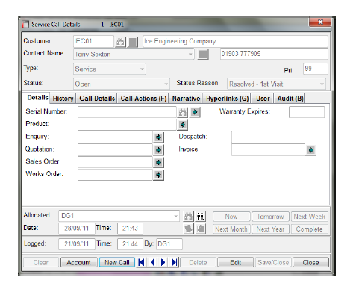Open Enquiry via its green arrow button
The image size is (356, 292).
pos(158,137)
